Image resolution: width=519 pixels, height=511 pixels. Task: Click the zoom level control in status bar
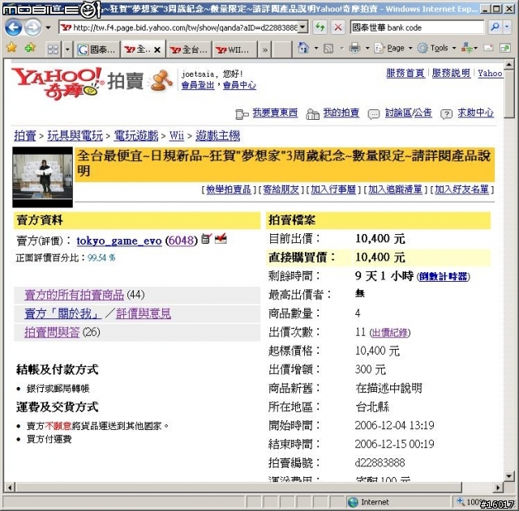coord(483,502)
